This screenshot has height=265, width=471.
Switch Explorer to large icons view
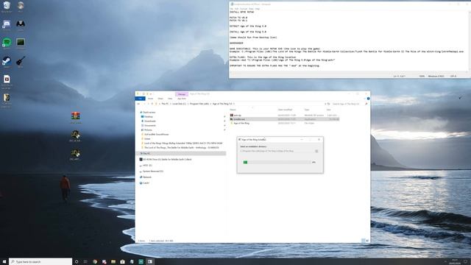click(x=367, y=241)
